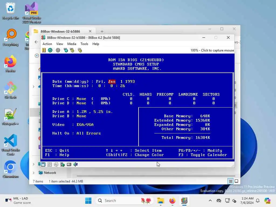Click the floppy disk status bar icon
Image resolution: width=276 pixels, height=207 pixels.
pyautogui.click(x=43, y=164)
